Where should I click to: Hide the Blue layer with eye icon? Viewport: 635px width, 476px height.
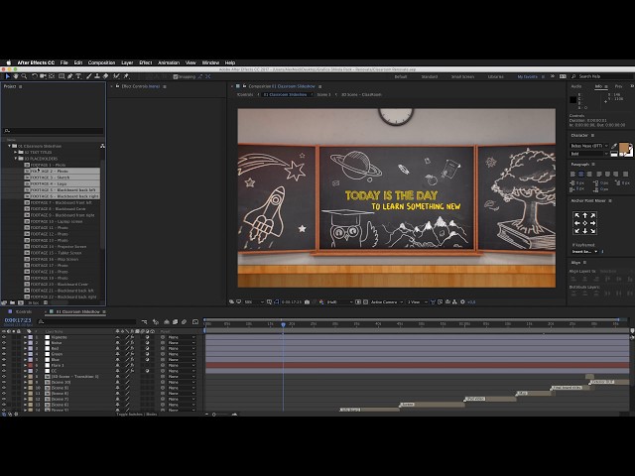[4, 359]
